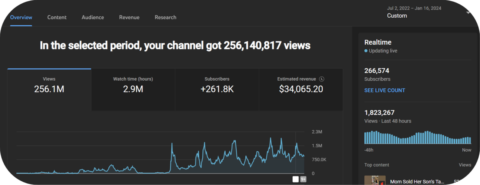
Task: Click the clock icon beside Estimated revenue
Action: point(322,79)
